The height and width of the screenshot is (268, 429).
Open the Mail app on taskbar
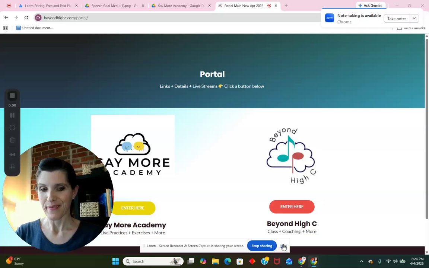coord(289,261)
